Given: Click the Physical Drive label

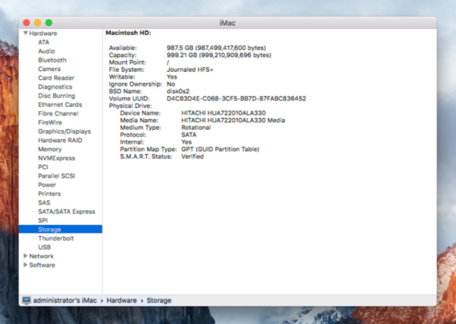Looking at the screenshot, I should pos(130,106).
